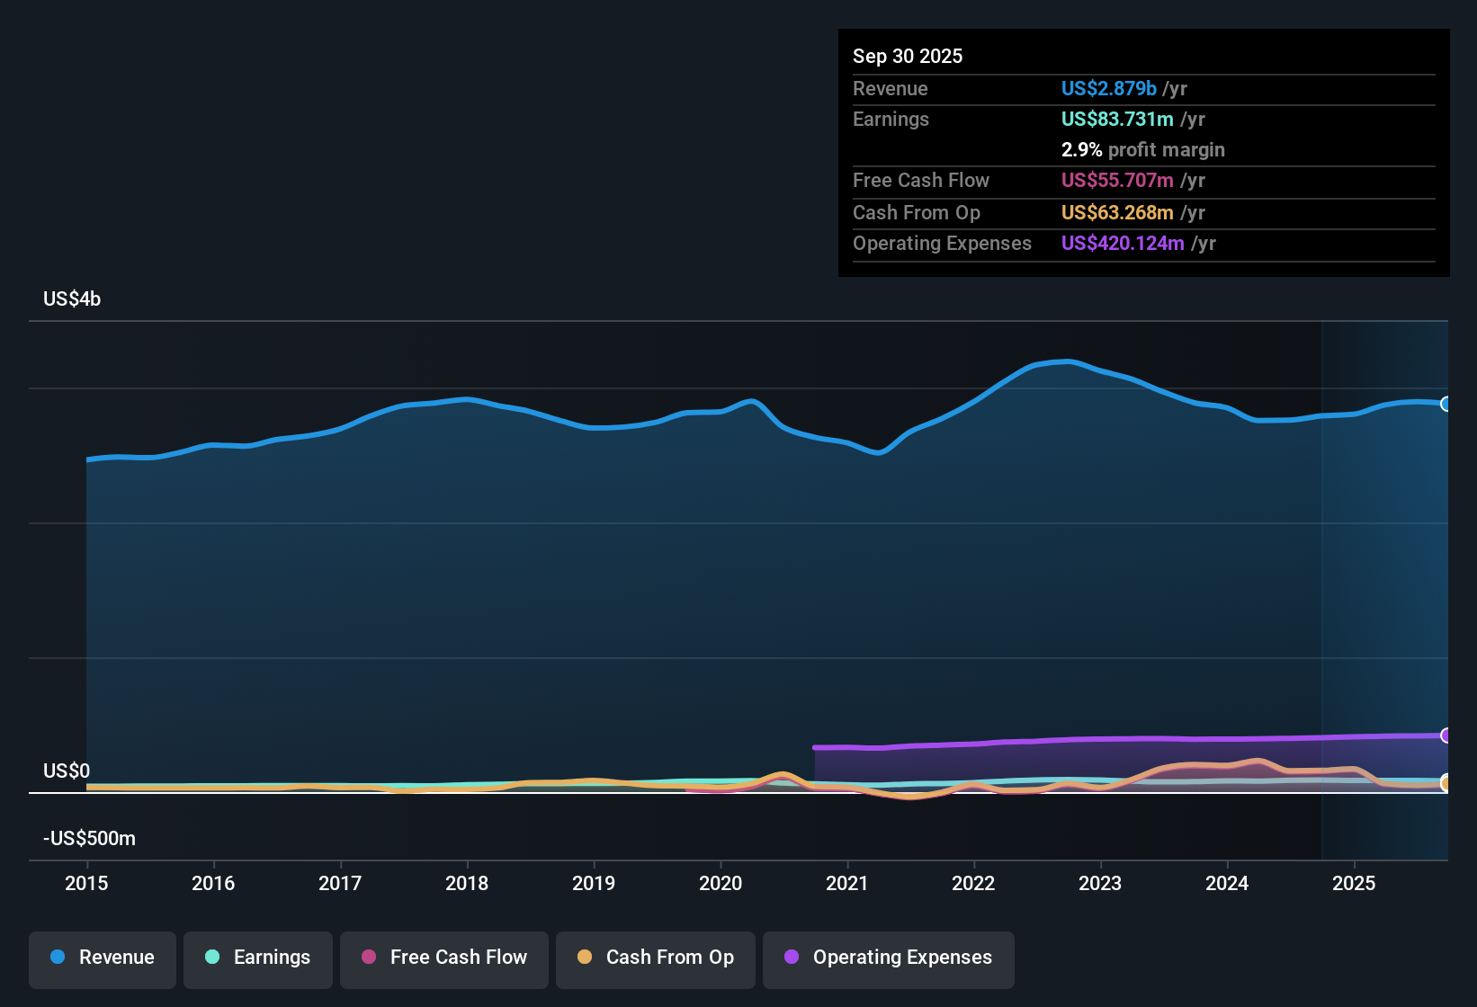
Task: Toggle the Revenue legend series
Action: coord(103,958)
